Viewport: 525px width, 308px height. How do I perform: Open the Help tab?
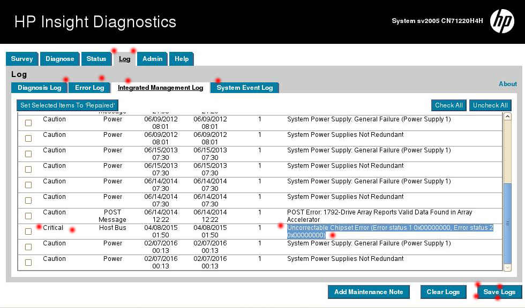point(182,59)
